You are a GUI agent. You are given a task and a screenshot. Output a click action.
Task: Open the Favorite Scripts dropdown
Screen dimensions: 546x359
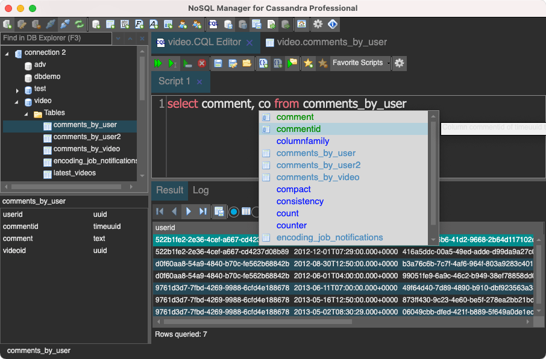click(362, 63)
